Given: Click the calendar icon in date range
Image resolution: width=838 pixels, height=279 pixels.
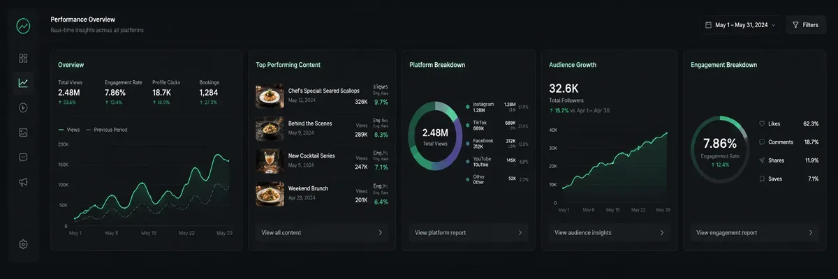Looking at the screenshot, I should 708,25.
